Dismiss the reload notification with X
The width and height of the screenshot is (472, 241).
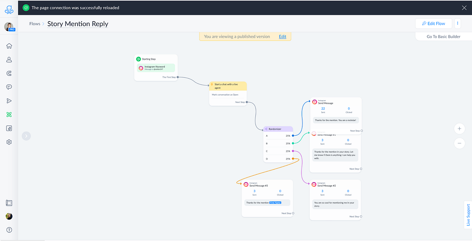[464, 8]
